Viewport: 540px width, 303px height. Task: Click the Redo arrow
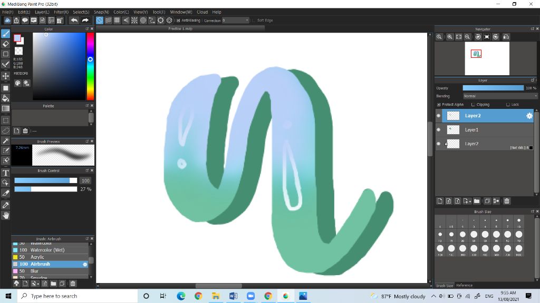[85, 21]
